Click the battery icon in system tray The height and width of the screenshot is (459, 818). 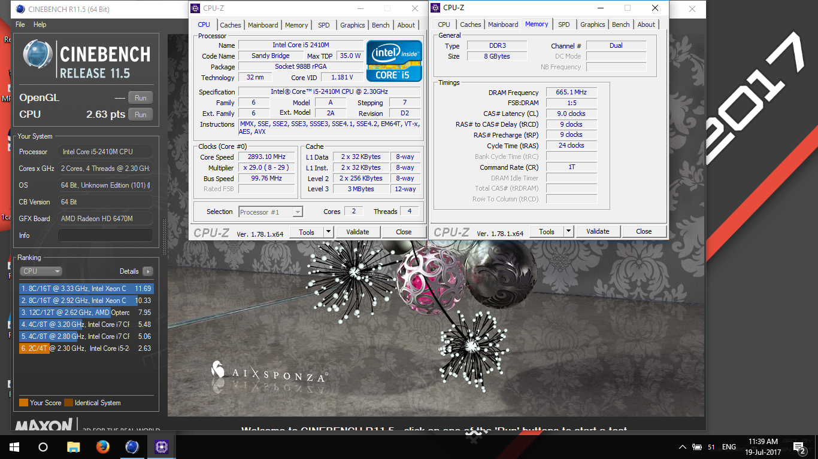697,446
